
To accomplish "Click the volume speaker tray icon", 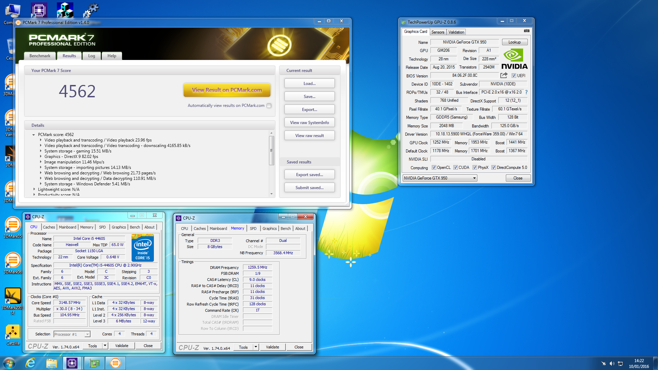I will [x=612, y=363].
